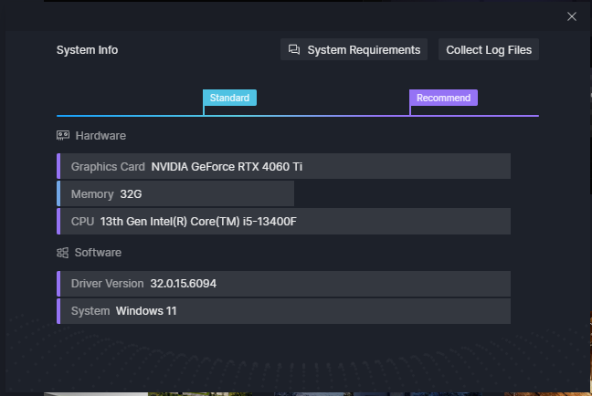This screenshot has width=592, height=396.
Task: Click the Software heading text
Action: pos(98,253)
